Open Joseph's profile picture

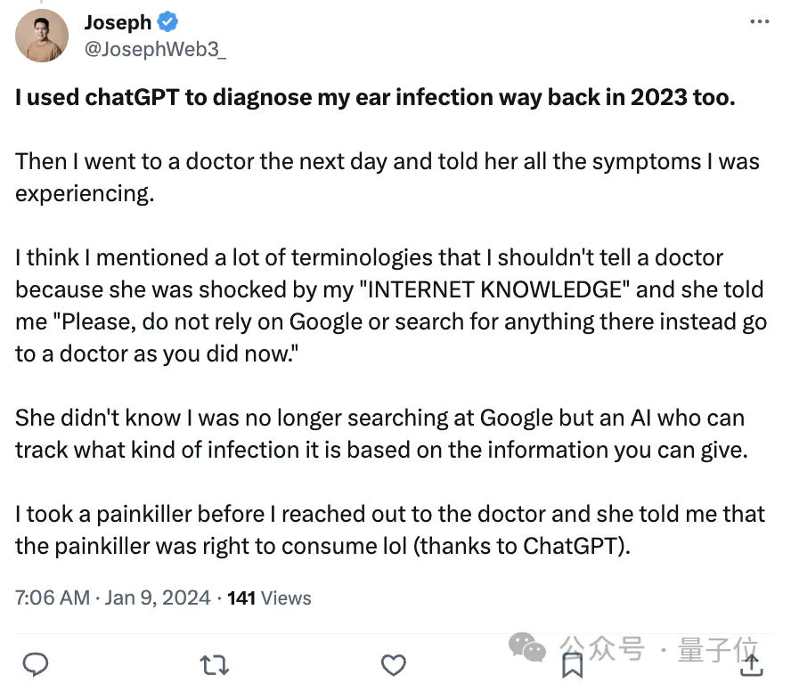tap(42, 36)
